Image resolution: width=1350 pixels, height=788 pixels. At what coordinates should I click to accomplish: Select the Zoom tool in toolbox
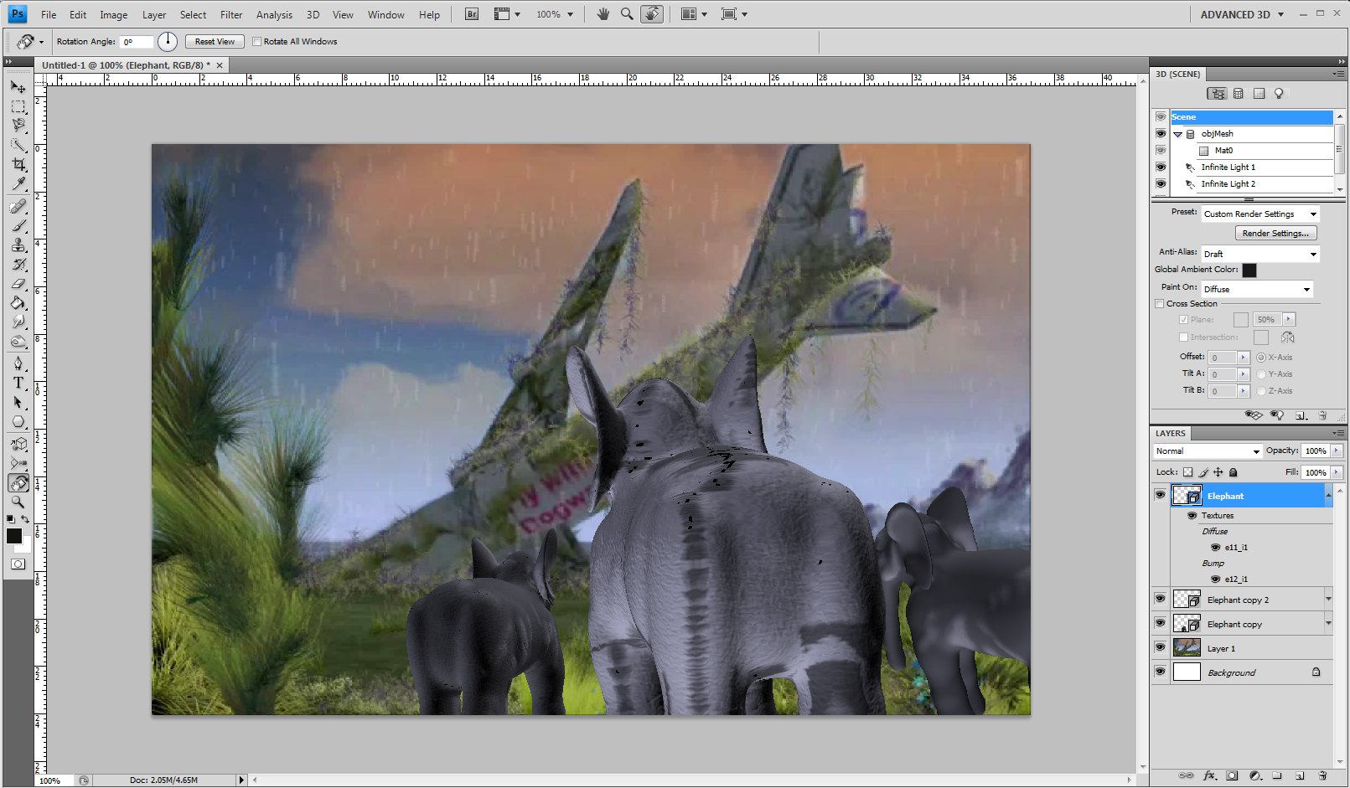18,502
